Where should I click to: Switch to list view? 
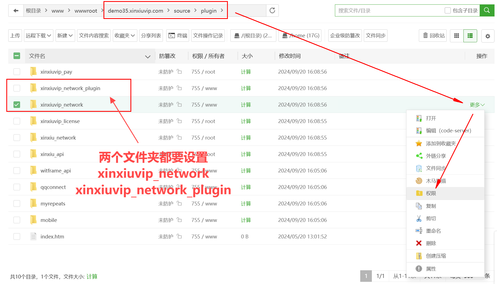pyautogui.click(x=470, y=36)
